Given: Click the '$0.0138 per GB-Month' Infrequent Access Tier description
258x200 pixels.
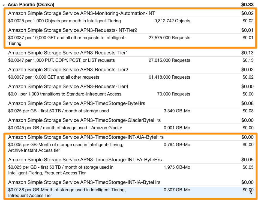Looking at the screenshot, I should click(67, 193).
